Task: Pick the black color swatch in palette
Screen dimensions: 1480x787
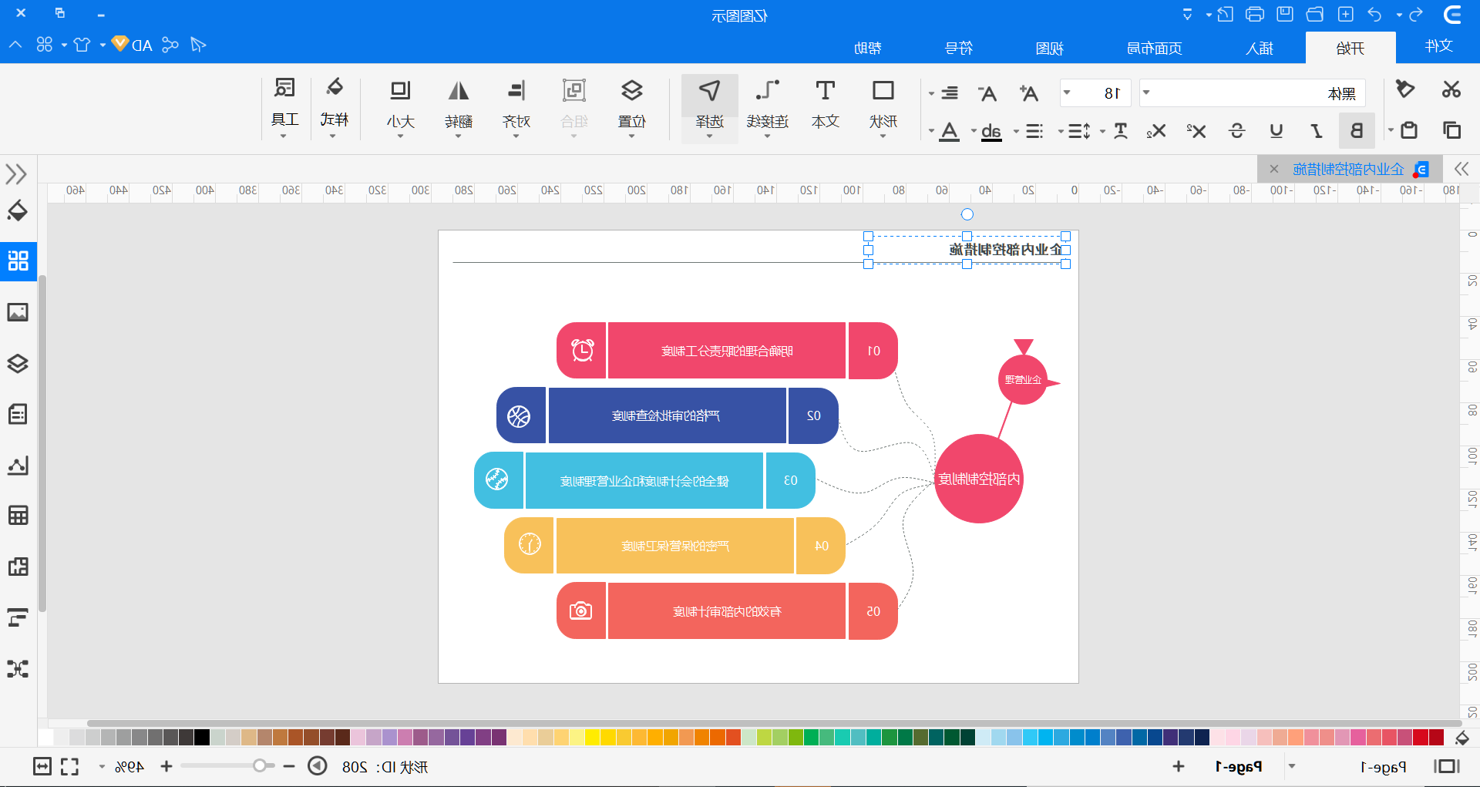Action: (x=202, y=737)
